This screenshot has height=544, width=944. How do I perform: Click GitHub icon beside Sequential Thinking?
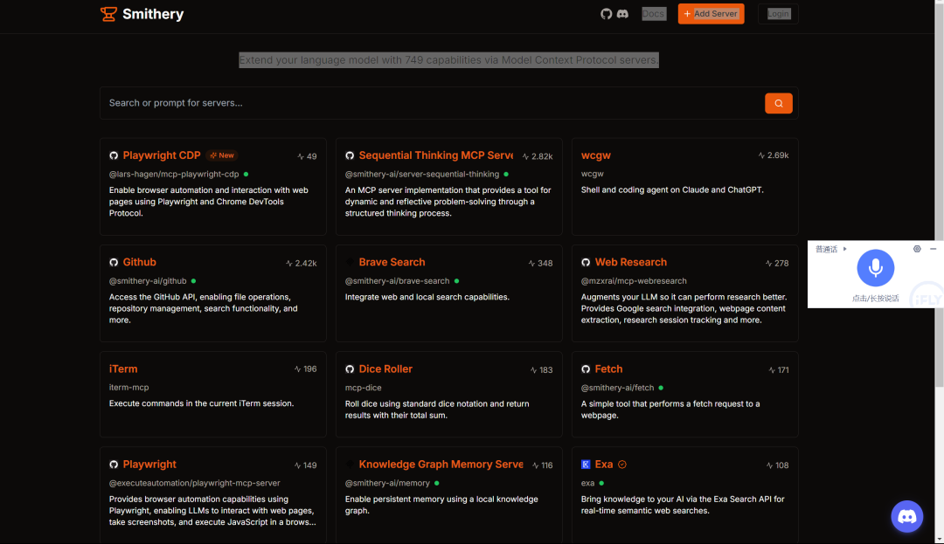coord(350,155)
